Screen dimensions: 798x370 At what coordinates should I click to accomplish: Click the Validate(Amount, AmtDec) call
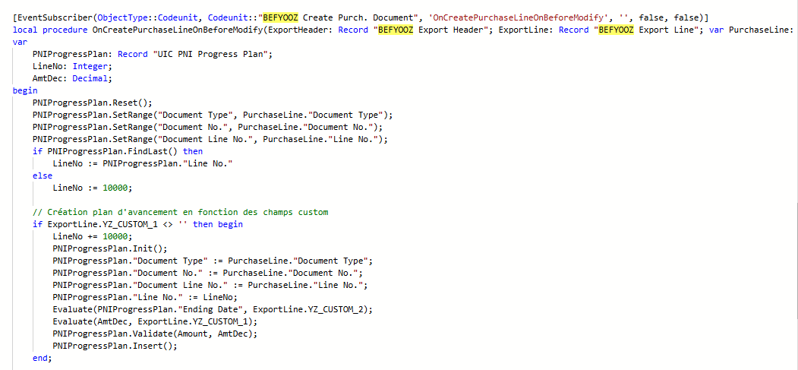click(156, 334)
